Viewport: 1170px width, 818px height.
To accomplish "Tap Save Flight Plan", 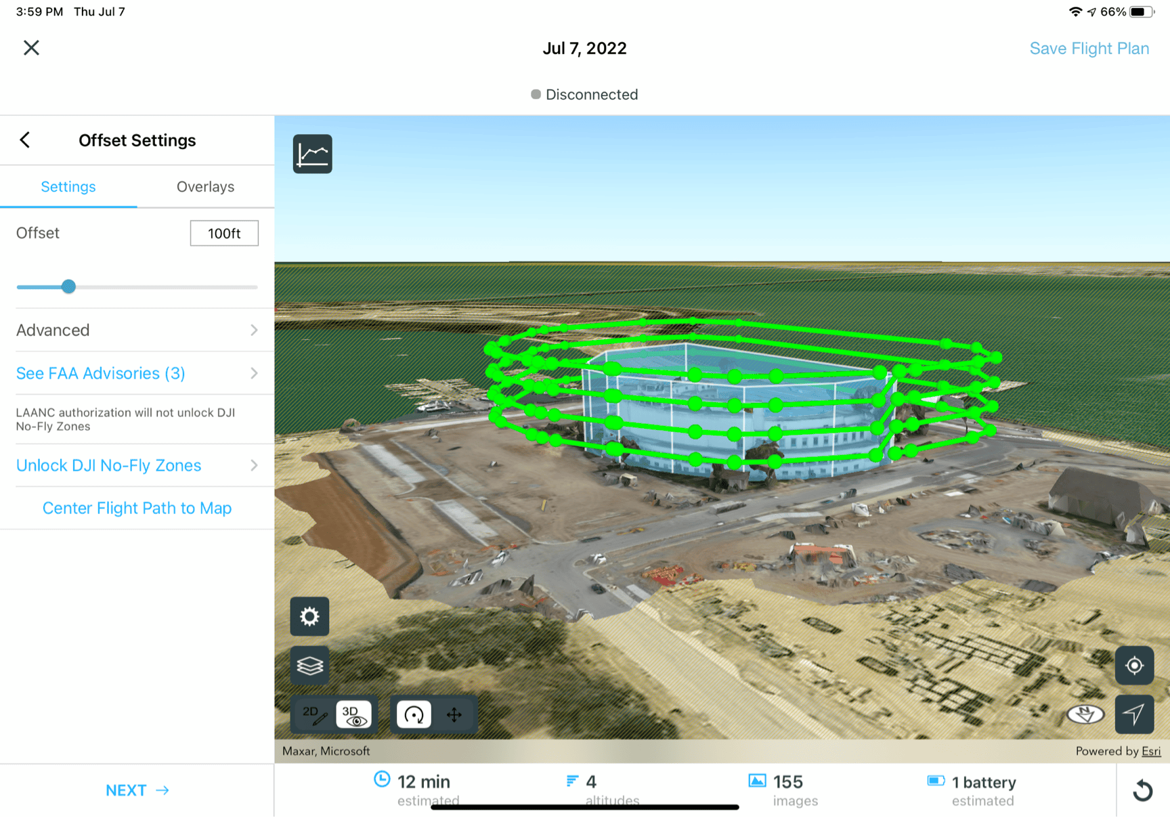I will (1089, 48).
